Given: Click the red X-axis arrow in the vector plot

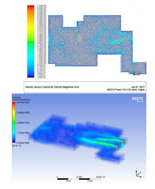Looking at the screenshot, I should pos(137,75).
